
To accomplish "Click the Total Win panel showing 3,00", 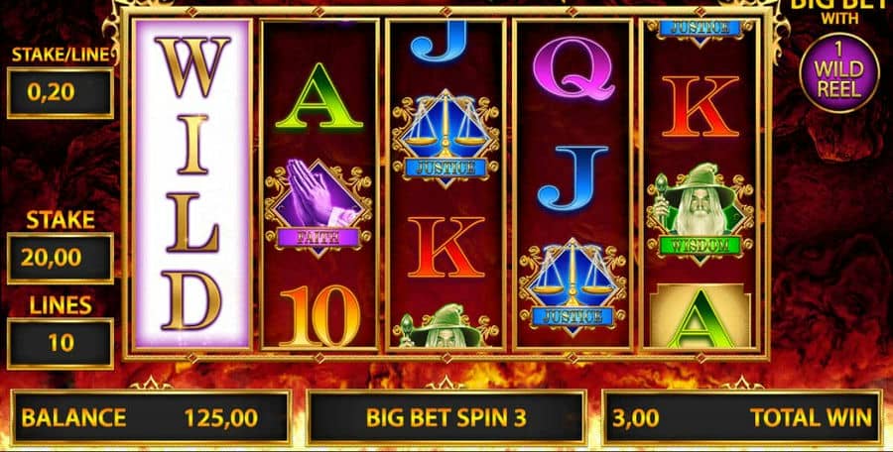I will pos(742,417).
